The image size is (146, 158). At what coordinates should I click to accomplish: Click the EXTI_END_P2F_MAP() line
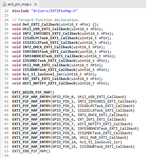31,151
